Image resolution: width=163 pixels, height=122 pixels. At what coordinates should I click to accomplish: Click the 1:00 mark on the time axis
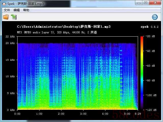39,114
